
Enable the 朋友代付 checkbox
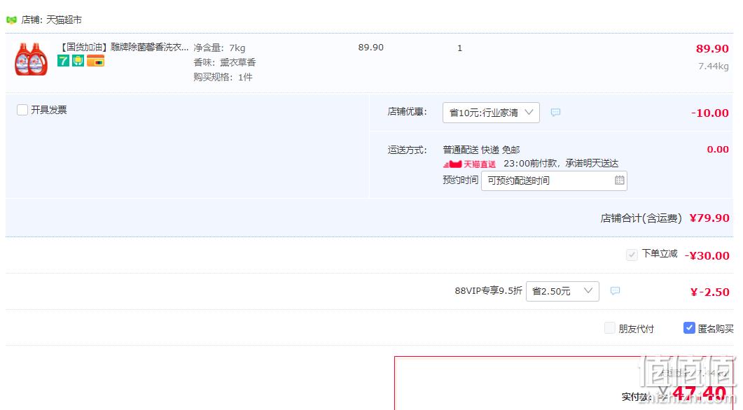[610, 327]
